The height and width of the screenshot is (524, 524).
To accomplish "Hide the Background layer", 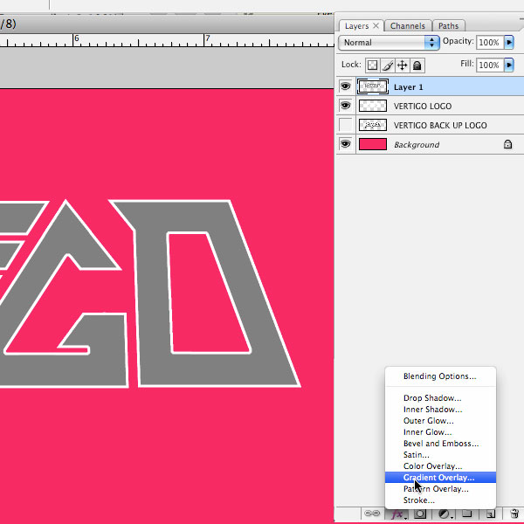I will pyautogui.click(x=345, y=144).
